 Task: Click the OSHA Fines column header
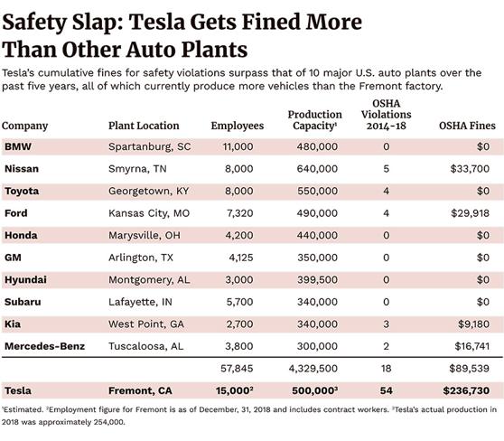pyautogui.click(x=467, y=126)
